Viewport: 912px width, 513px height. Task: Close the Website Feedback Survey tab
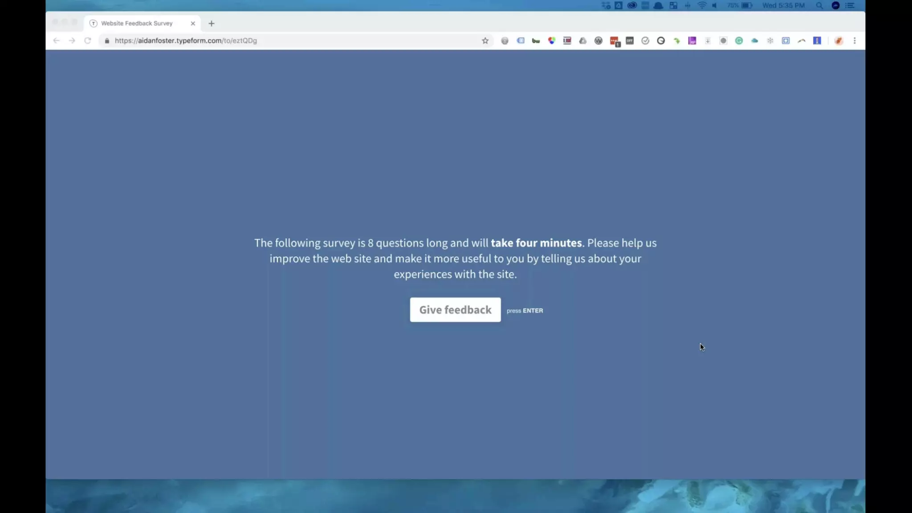pyautogui.click(x=193, y=23)
